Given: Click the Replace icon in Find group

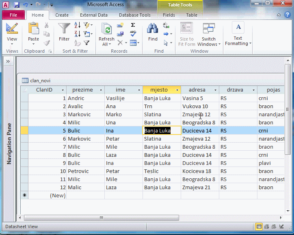Looking at the screenshot, I should click(x=166, y=25).
